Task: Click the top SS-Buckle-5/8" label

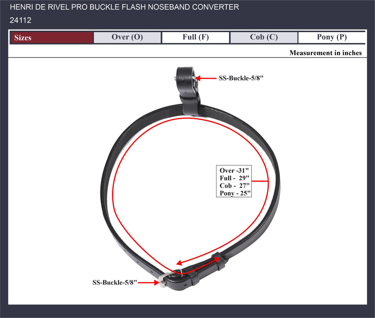Action: [x=241, y=78]
